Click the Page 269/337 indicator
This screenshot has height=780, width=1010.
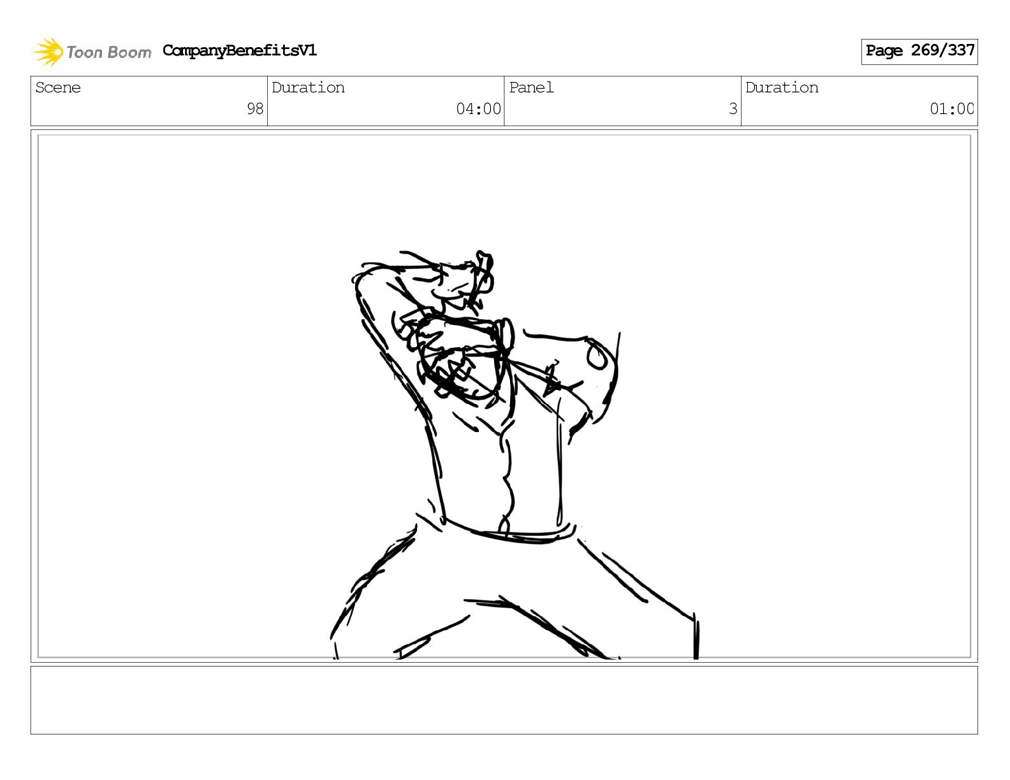(919, 52)
